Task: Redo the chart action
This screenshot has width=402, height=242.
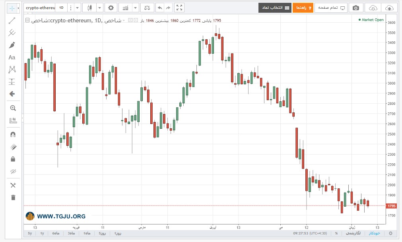Action: click(168, 8)
